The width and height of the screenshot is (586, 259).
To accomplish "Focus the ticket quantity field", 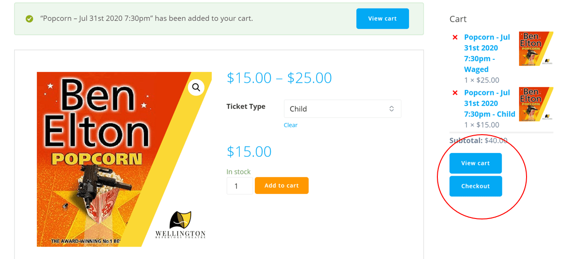I will [x=239, y=186].
